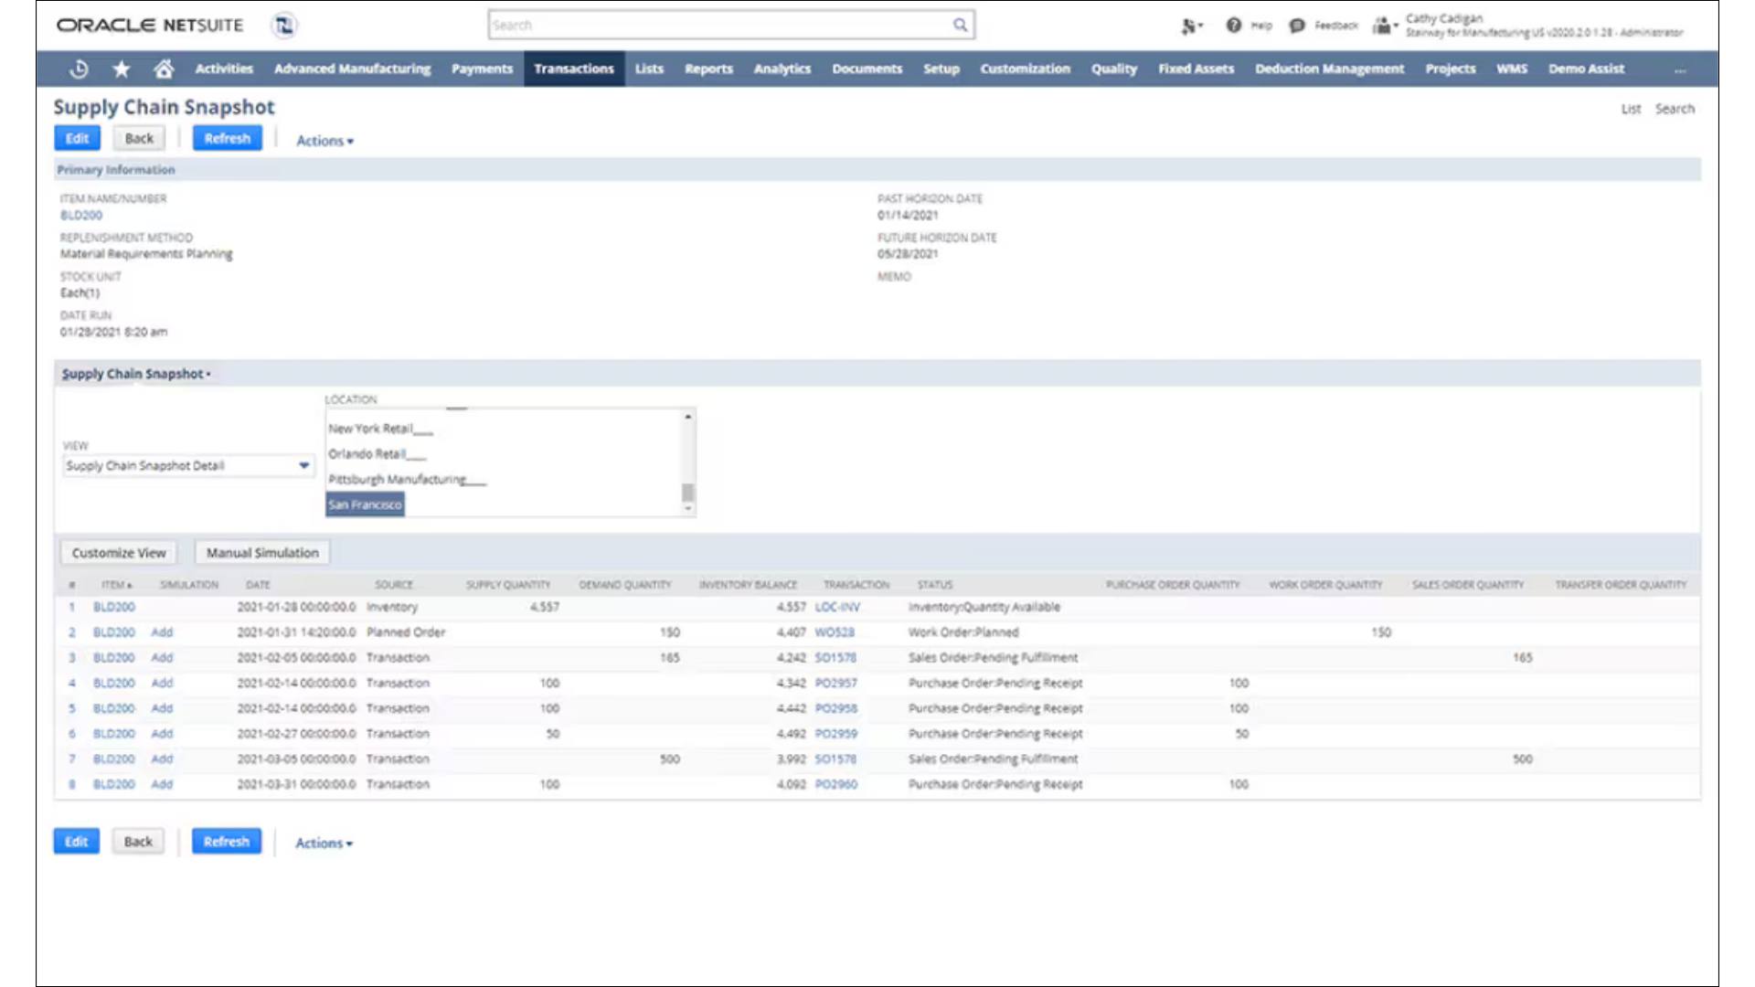Open the PO2959 transaction link

click(836, 734)
